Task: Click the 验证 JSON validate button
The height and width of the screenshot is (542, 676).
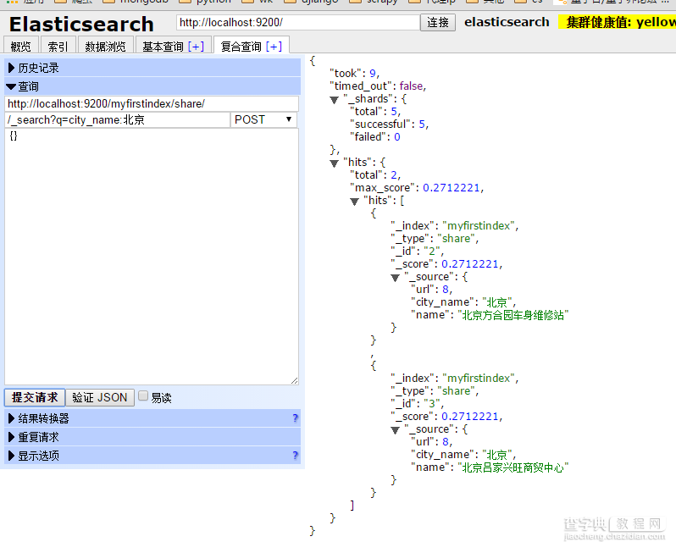Action: click(100, 397)
